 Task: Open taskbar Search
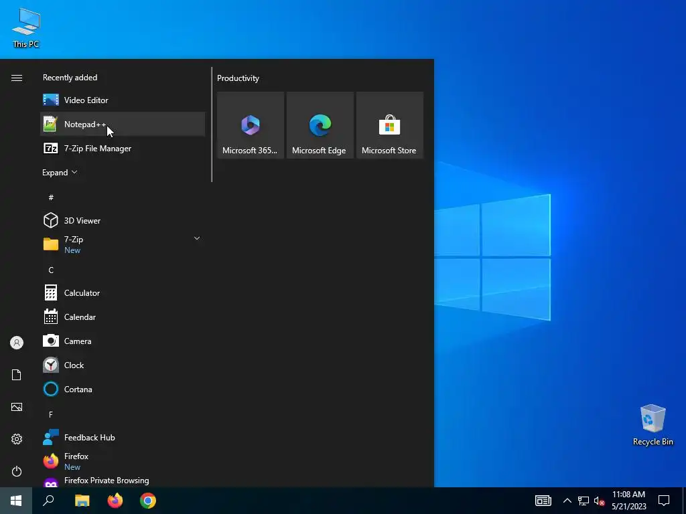click(48, 501)
